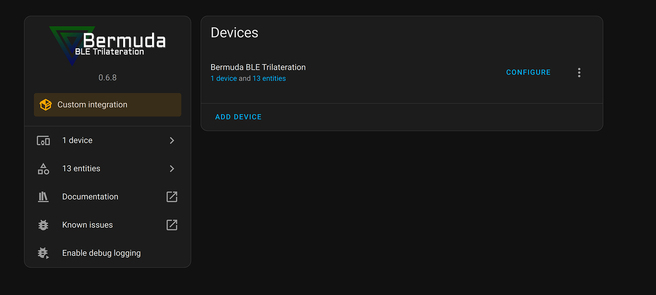Click the Devices panel heading

(234, 33)
